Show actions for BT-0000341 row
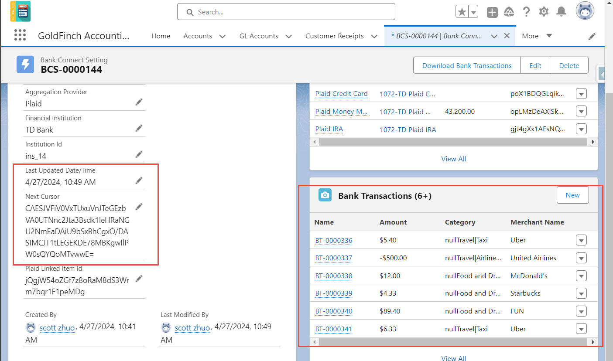Viewport: 613px width, 361px height. [x=581, y=329]
